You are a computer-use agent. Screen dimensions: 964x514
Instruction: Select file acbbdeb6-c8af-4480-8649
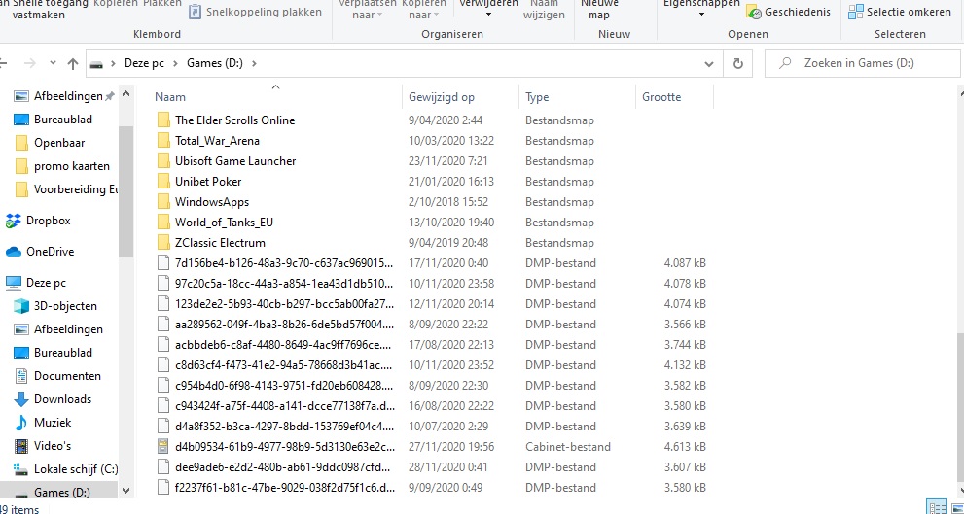[283, 345]
